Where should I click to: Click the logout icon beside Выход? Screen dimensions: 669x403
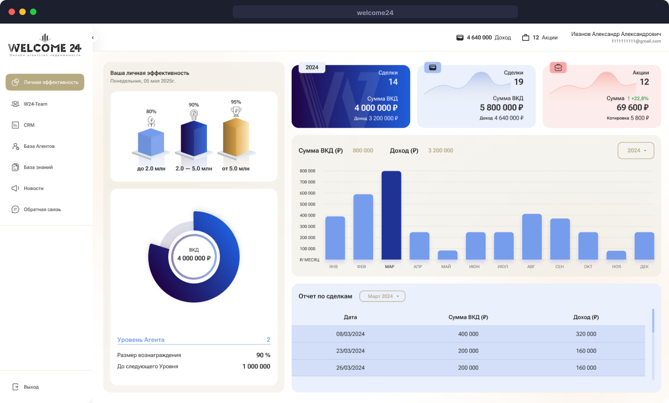point(15,387)
